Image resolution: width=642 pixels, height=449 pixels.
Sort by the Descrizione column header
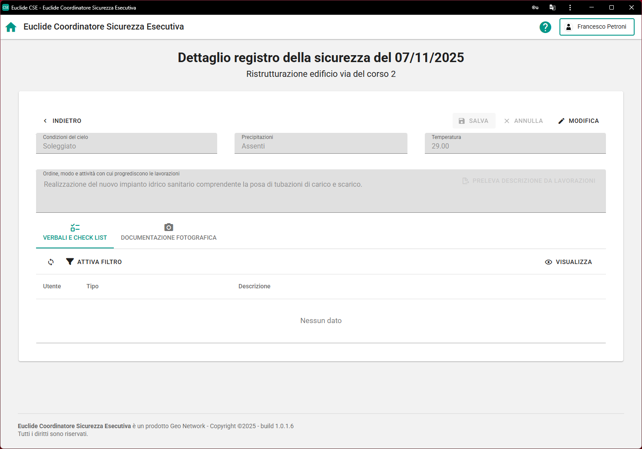254,286
